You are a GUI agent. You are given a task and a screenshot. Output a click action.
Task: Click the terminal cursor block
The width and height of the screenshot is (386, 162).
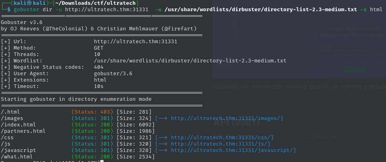click(x=102, y=161)
